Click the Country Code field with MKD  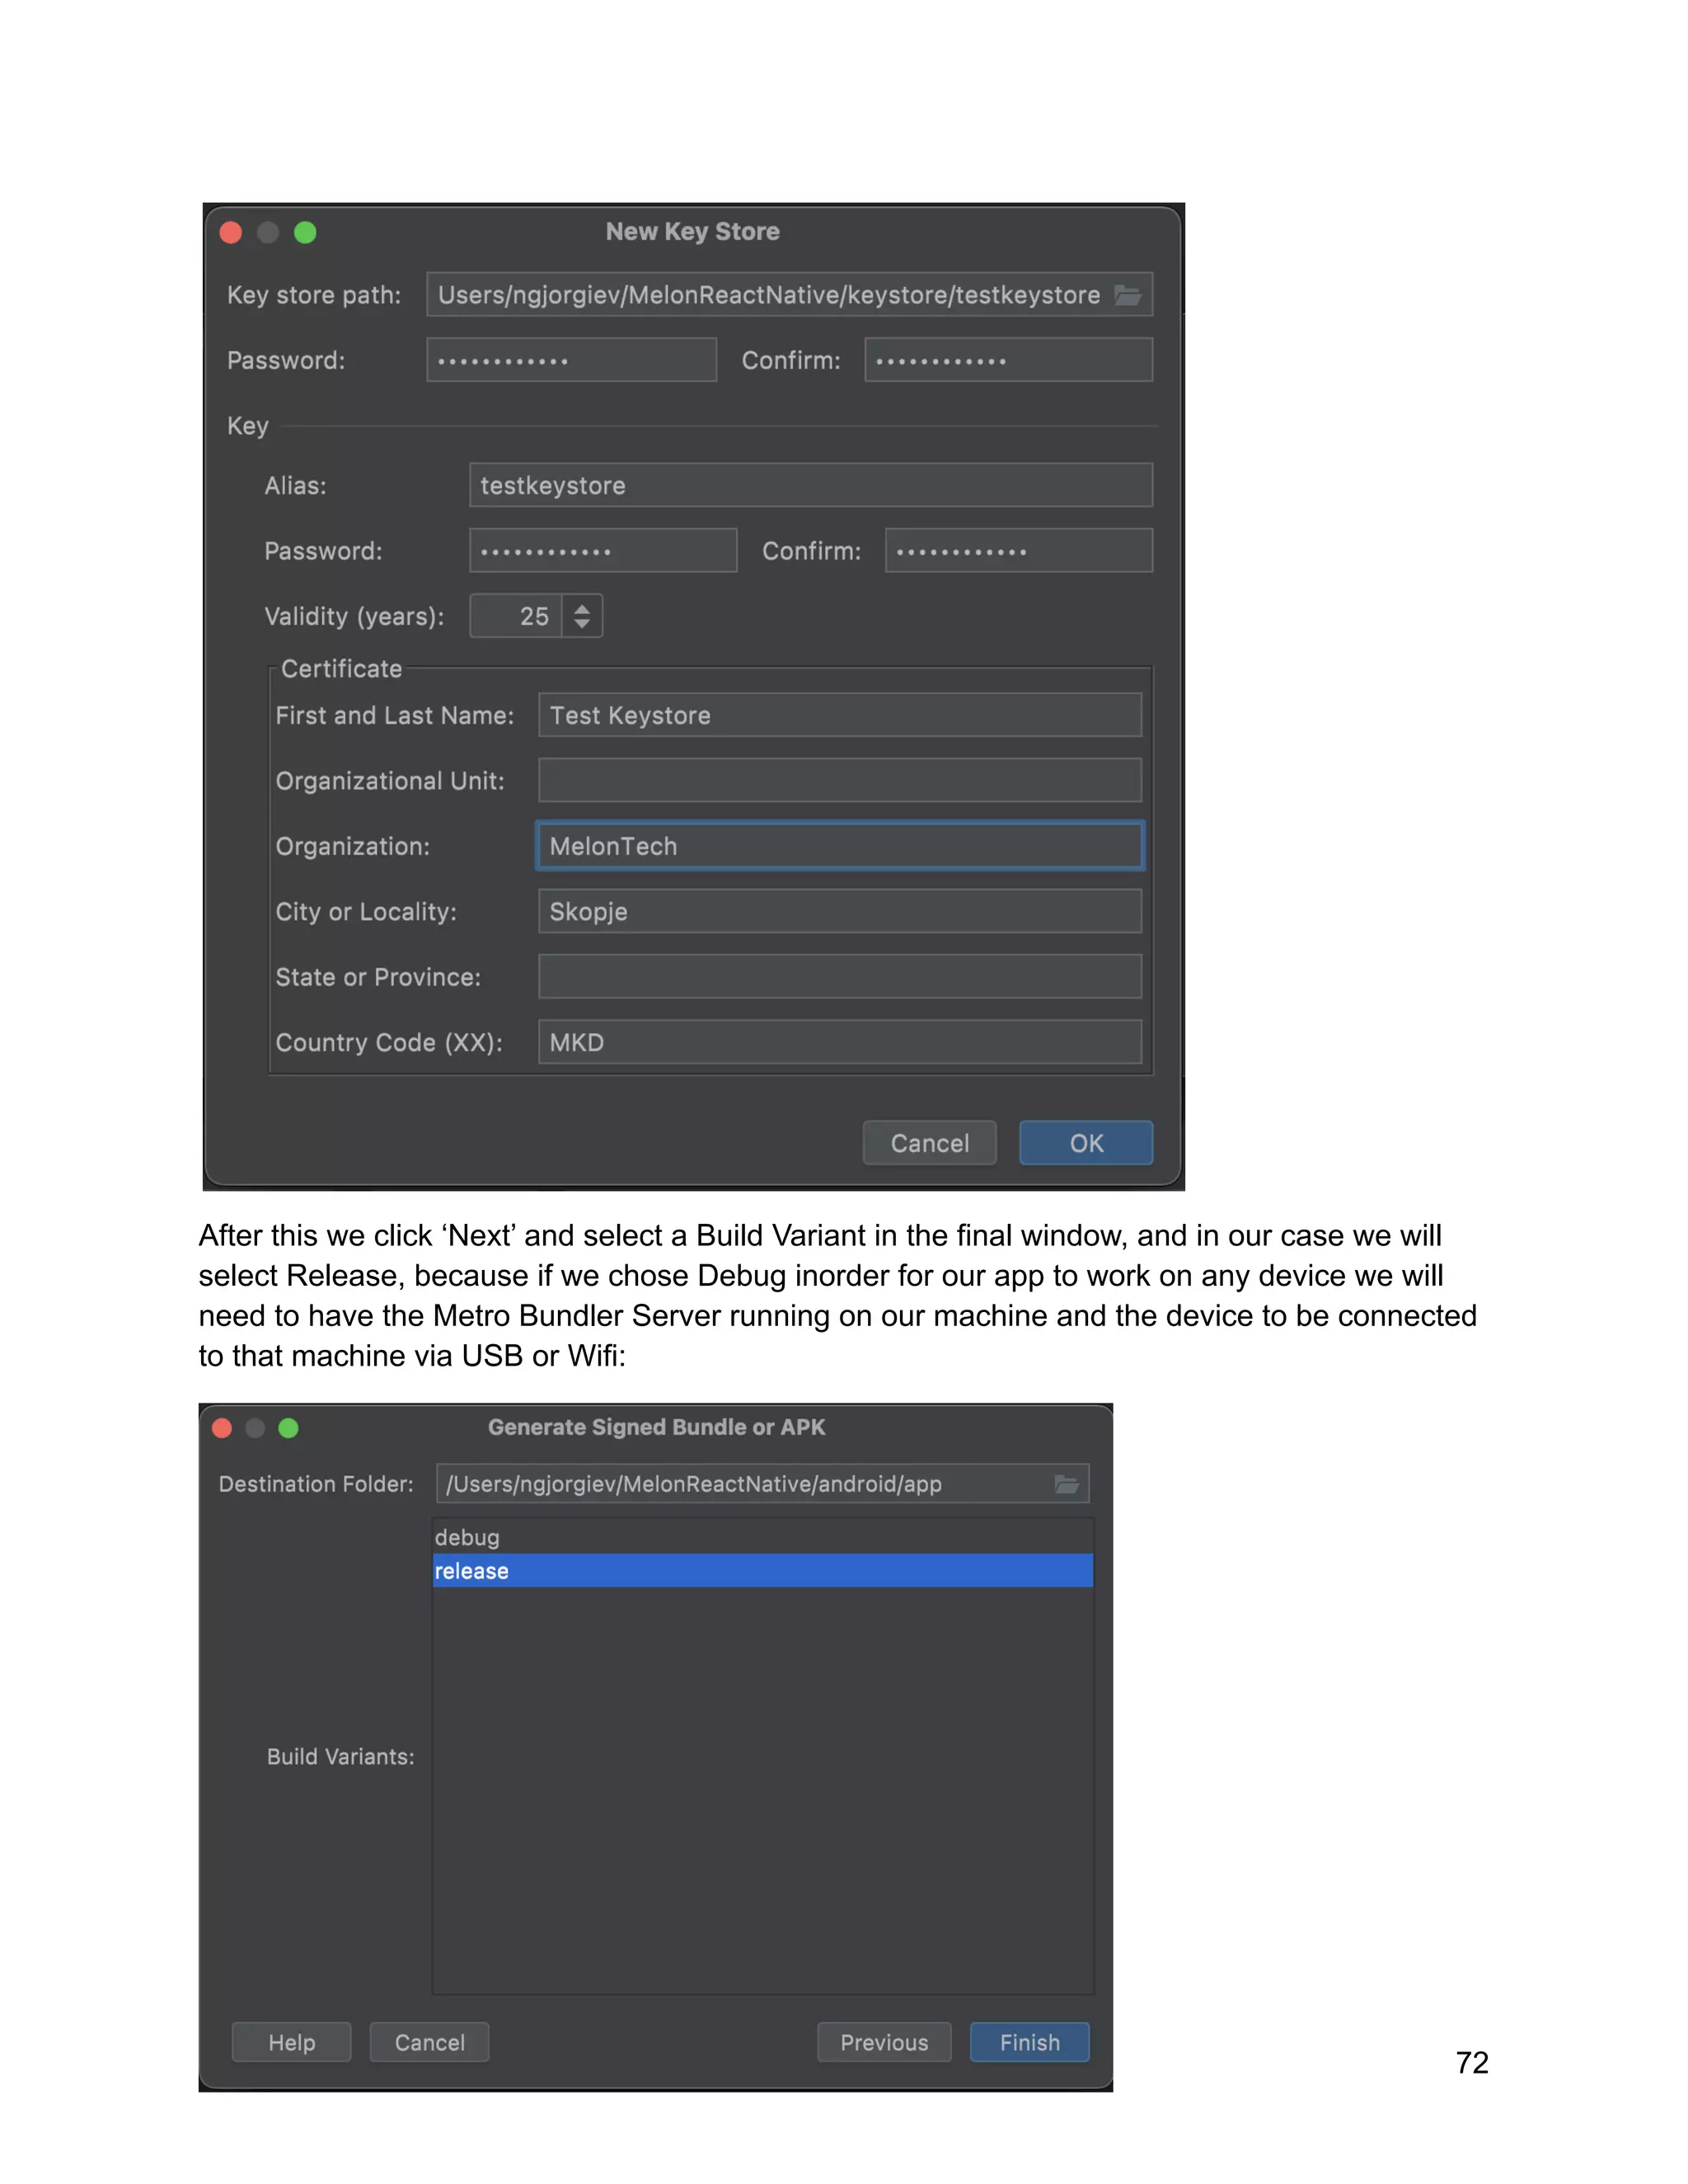[839, 1042]
